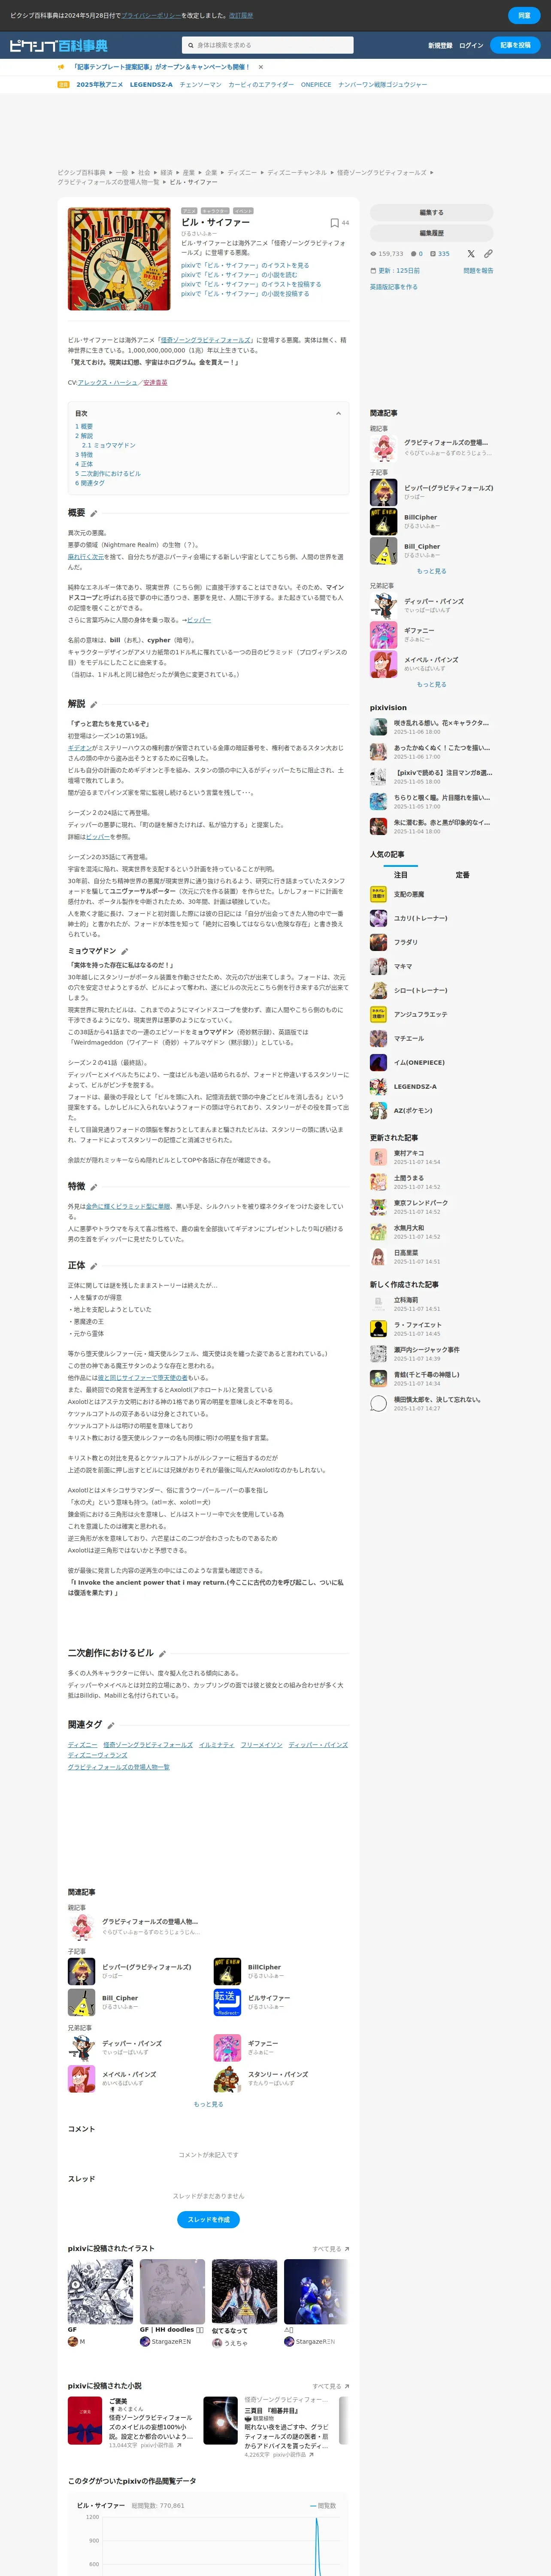
Task: Click the search magnifier icon in the header
Action: pyautogui.click(x=191, y=45)
